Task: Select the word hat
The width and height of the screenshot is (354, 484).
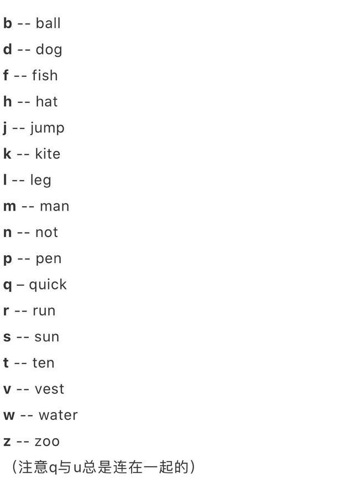Action: 46,102
